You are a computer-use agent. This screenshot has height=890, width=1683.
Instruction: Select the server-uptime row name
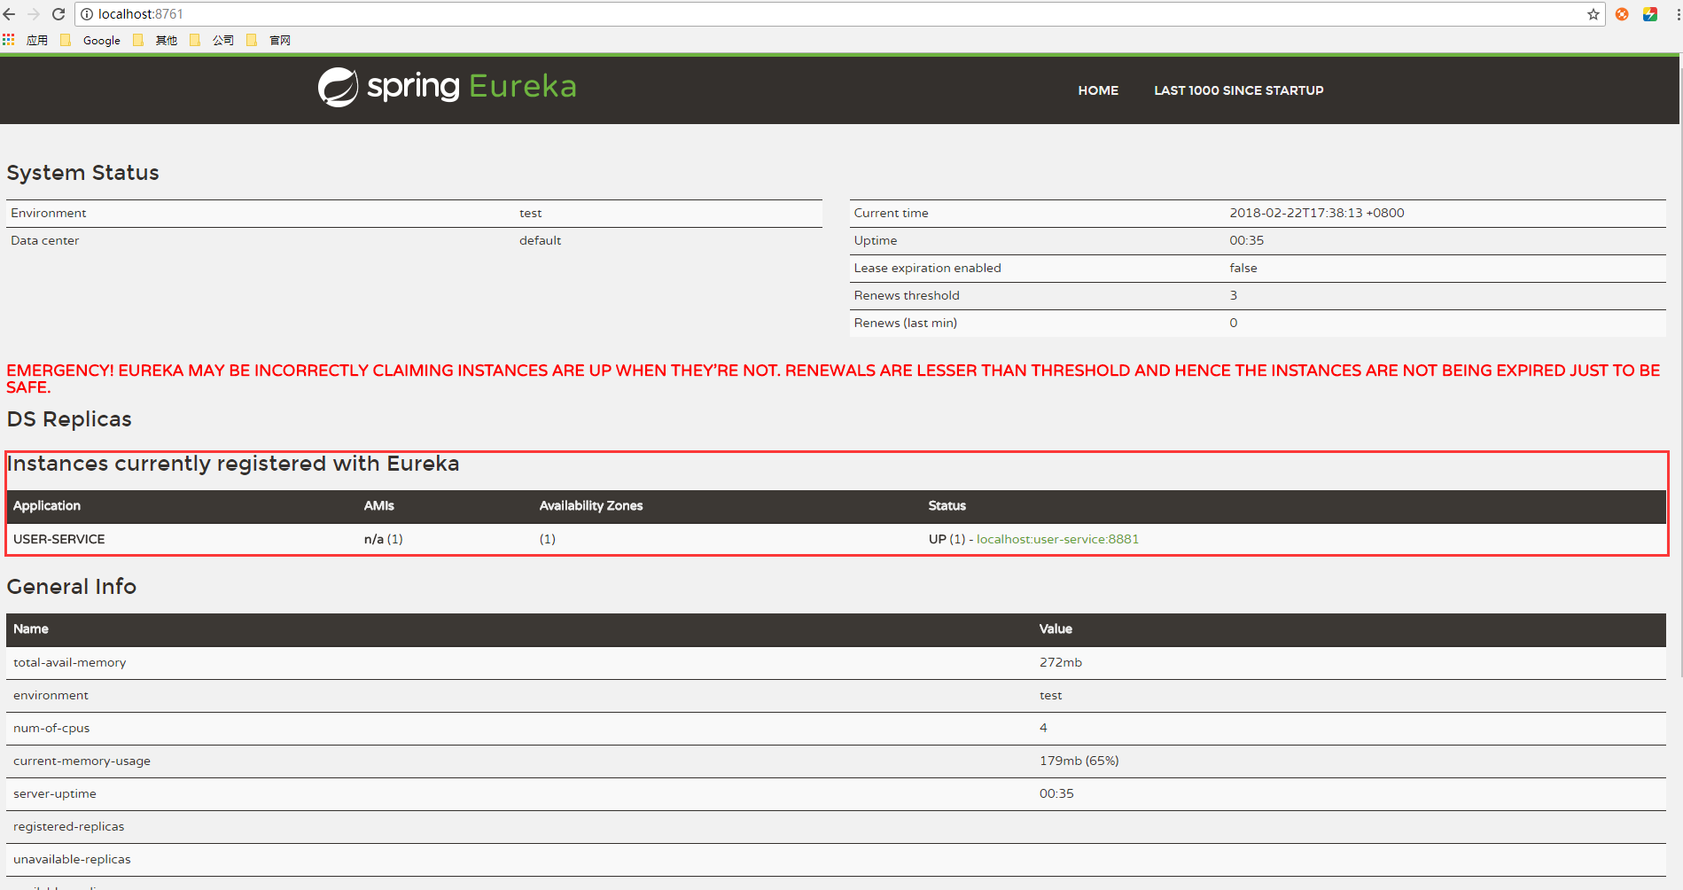click(55, 793)
